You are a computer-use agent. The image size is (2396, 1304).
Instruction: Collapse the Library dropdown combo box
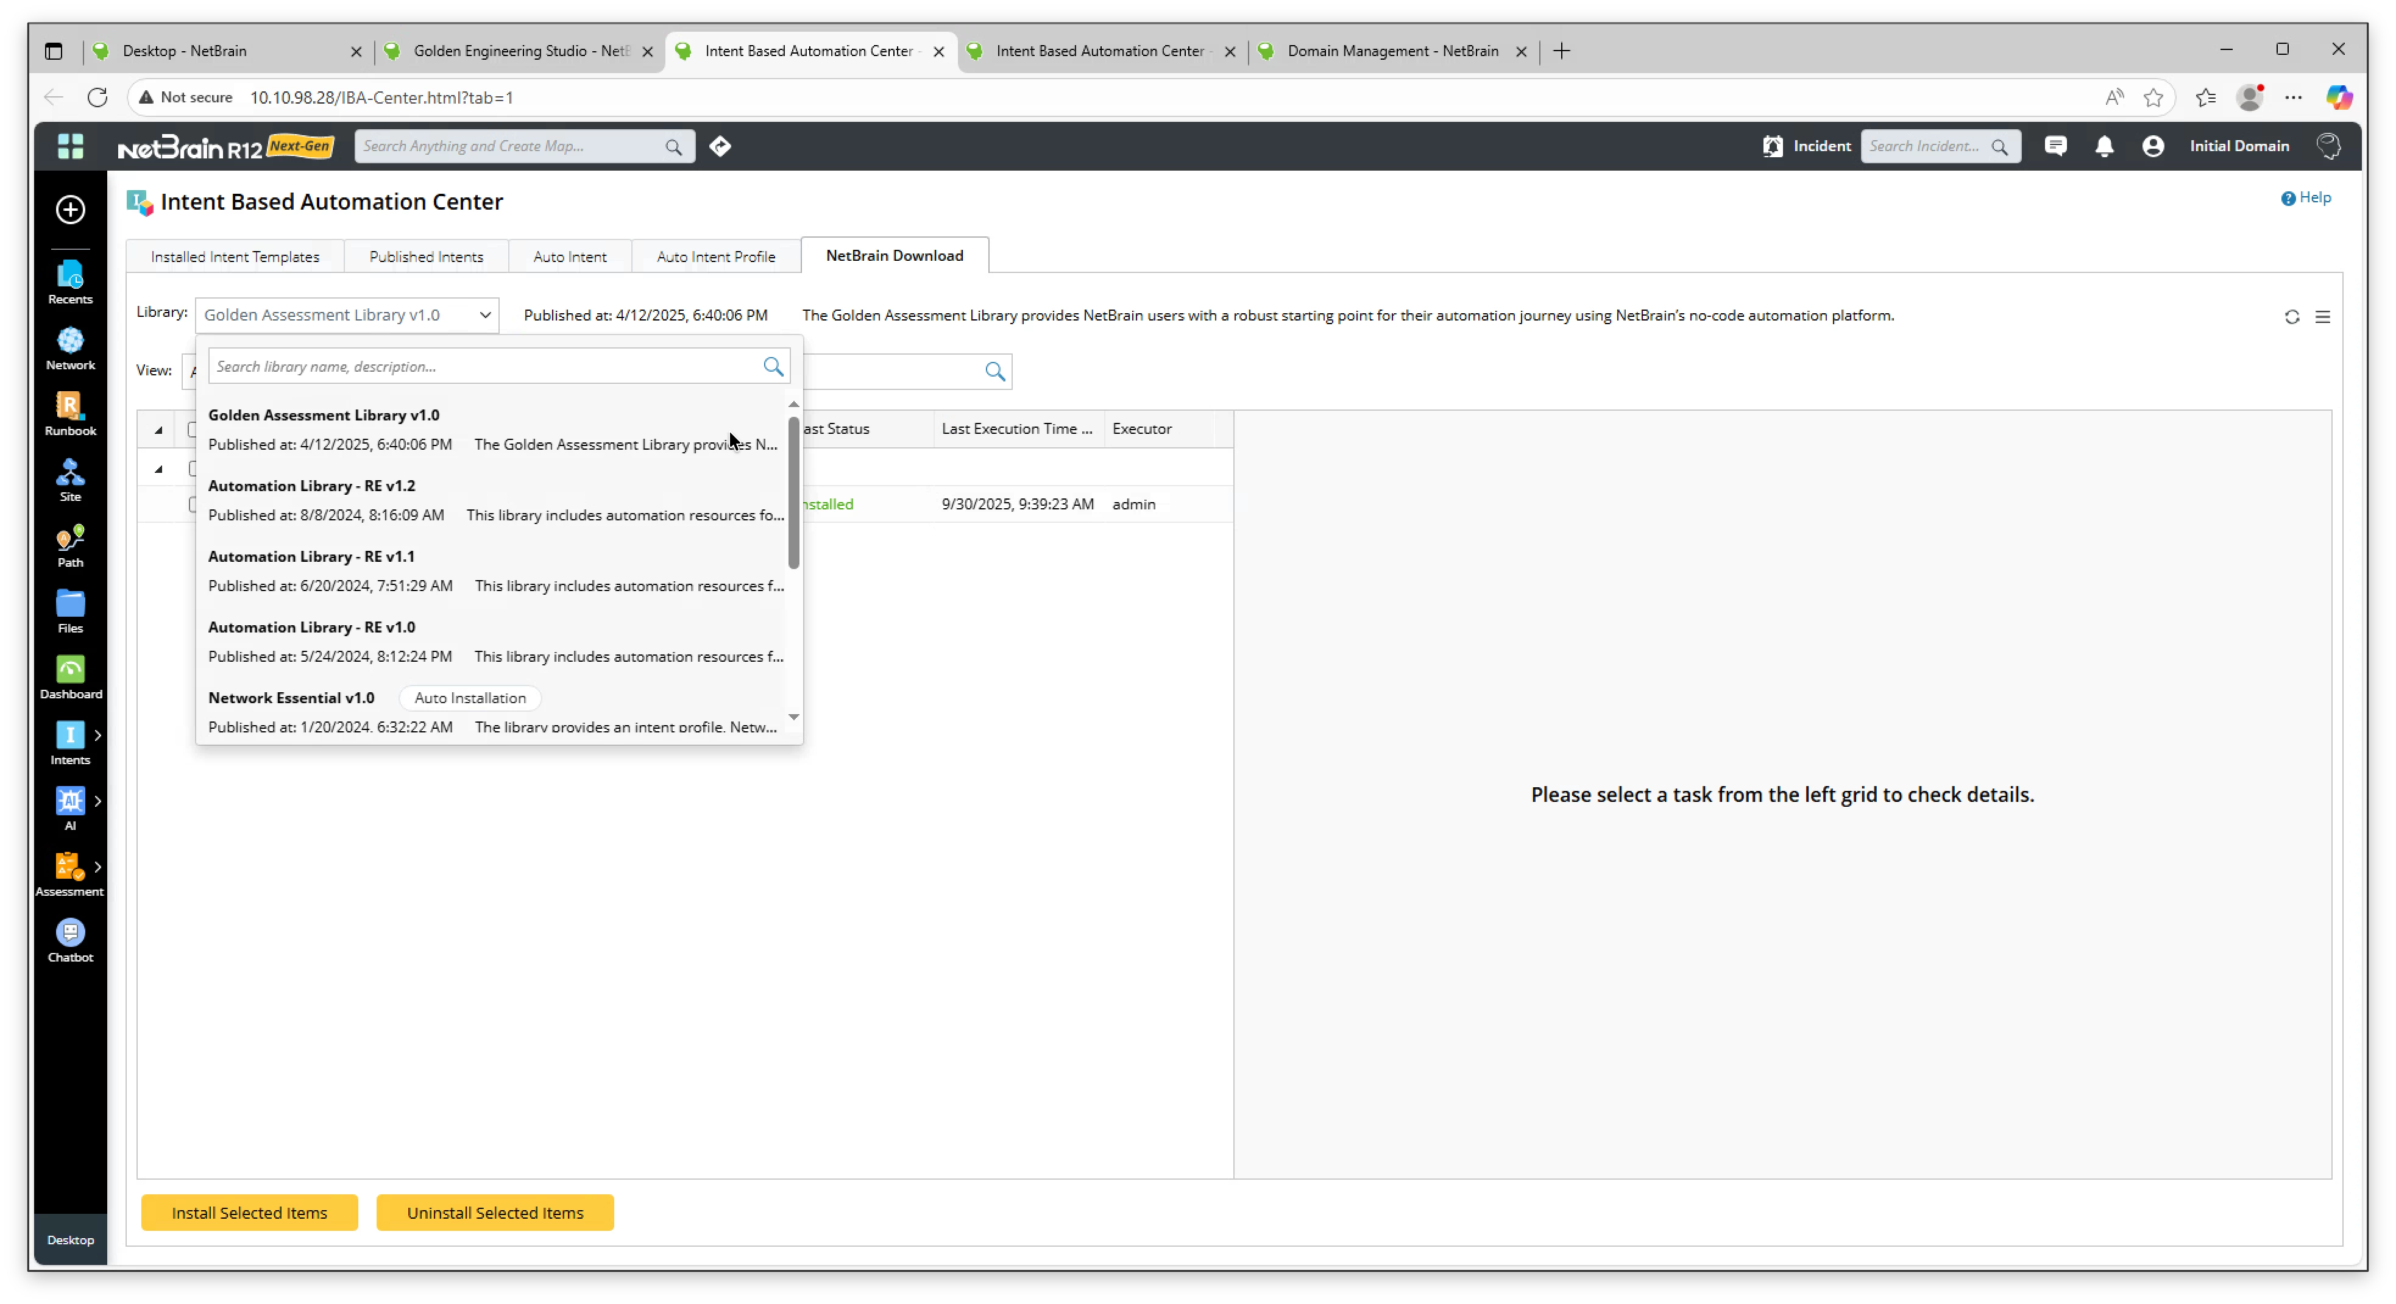click(x=484, y=315)
